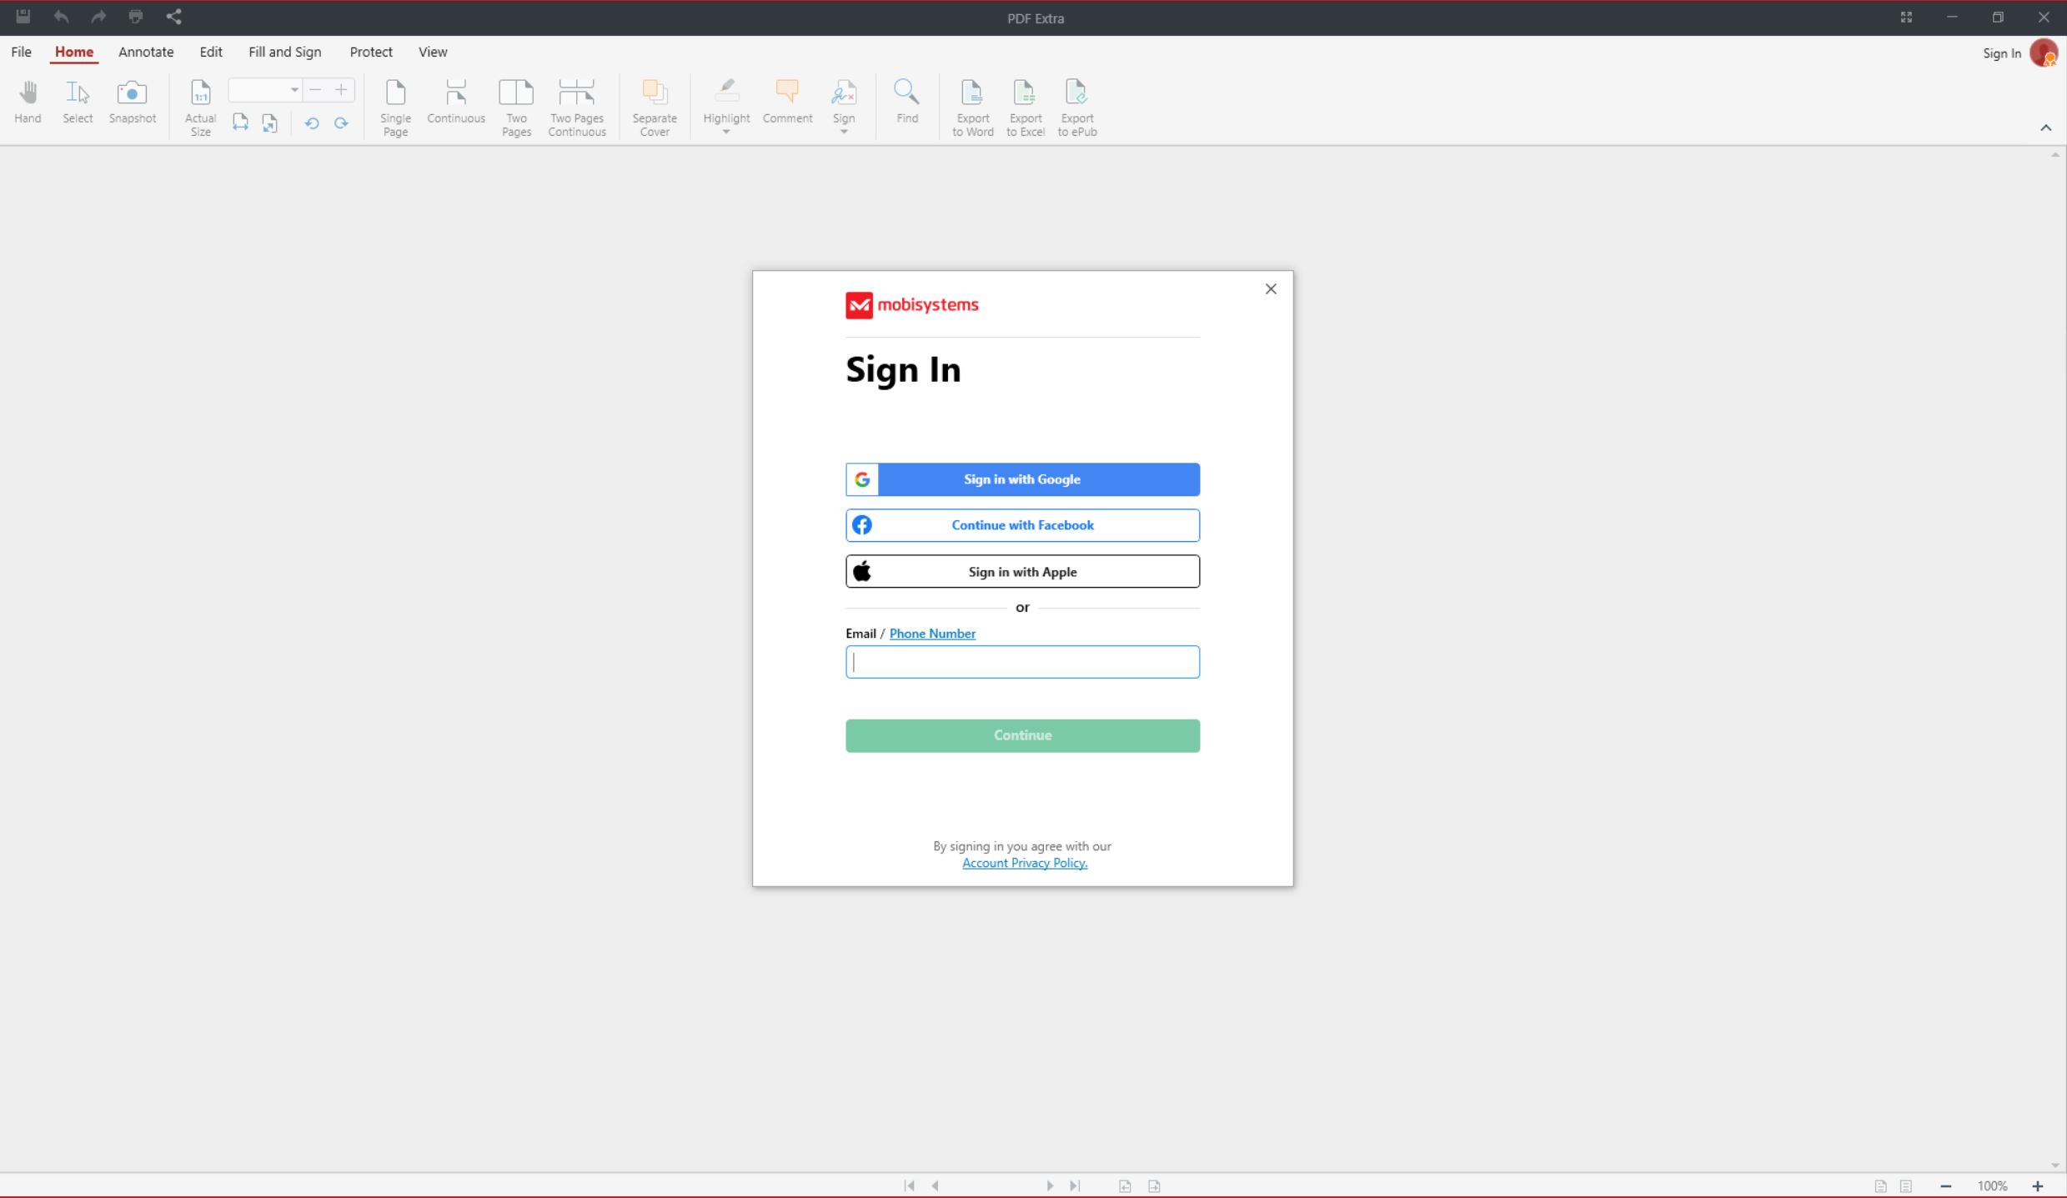Toggle the Single Page view
The image size is (2067, 1198).
(395, 106)
